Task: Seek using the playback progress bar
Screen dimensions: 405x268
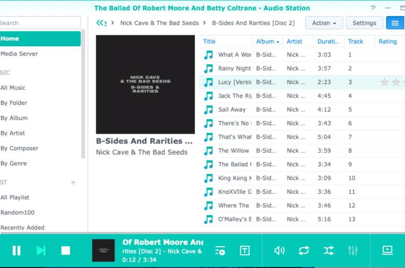Action: click(203, 233)
